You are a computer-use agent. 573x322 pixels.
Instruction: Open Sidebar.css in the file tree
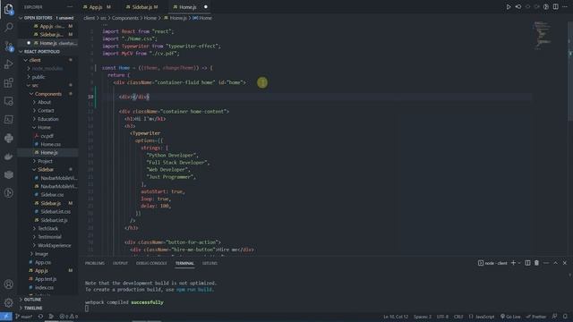pos(52,195)
